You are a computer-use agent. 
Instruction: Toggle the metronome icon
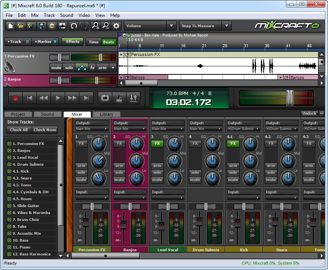pyautogui.click(x=119, y=98)
